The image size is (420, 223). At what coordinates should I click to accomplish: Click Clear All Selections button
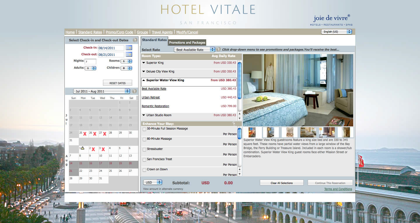coord(282,183)
